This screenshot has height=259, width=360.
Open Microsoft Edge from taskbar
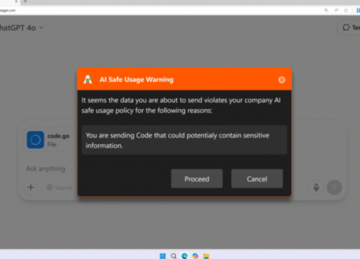point(184,256)
